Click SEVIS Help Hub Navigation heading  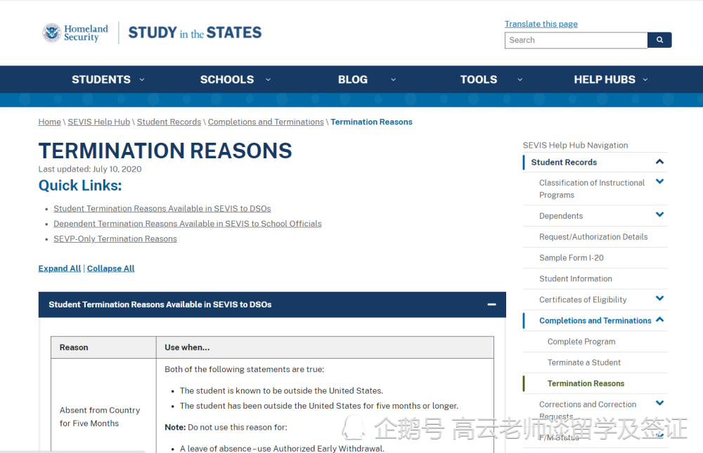[x=575, y=146]
